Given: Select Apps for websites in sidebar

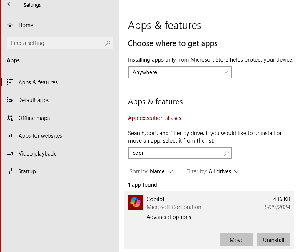Looking at the screenshot, I should coord(40,136).
